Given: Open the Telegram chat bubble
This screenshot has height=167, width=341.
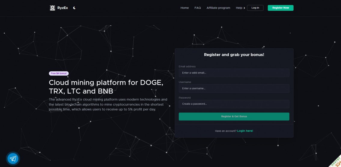Looking at the screenshot, I should (13, 158).
